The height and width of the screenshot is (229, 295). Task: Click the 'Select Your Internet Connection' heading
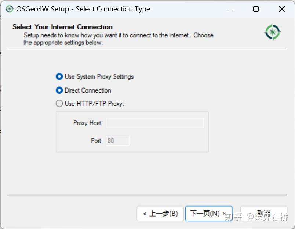62,27
